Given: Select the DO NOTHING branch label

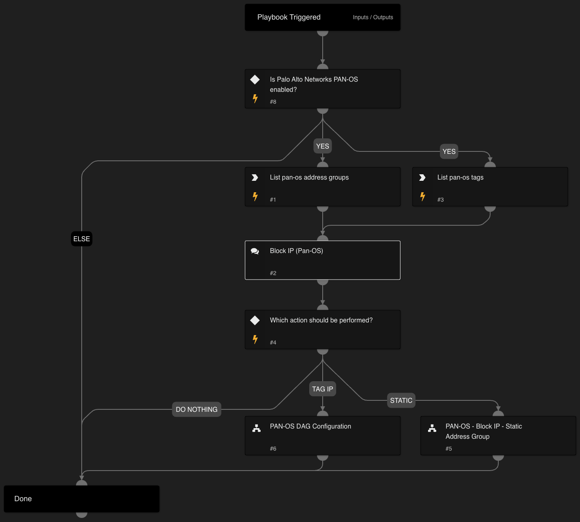Looking at the screenshot, I should 196,409.
